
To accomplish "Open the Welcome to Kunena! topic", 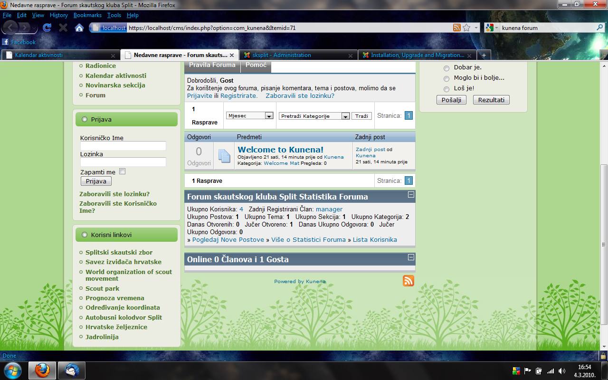I will coord(280,150).
